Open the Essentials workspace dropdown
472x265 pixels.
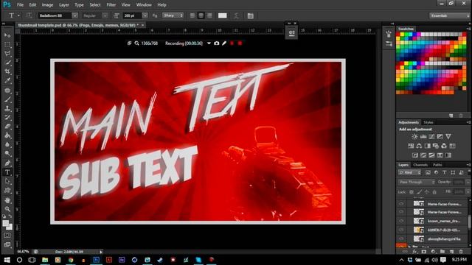tap(449, 15)
